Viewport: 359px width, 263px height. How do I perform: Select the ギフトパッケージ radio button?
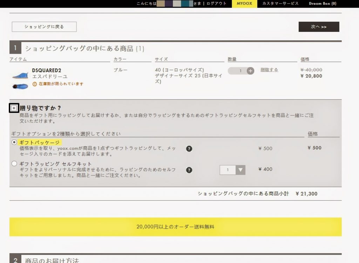click(x=14, y=142)
